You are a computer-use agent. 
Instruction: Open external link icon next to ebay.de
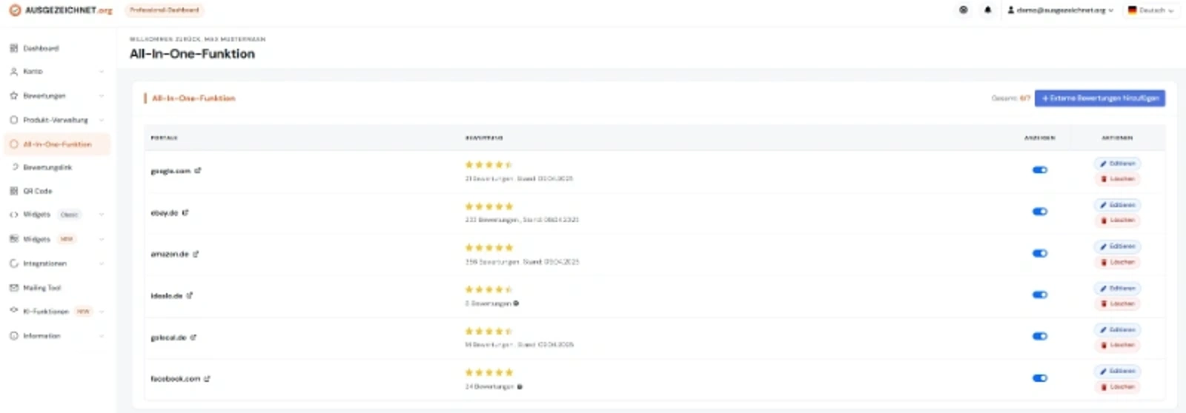tap(185, 212)
